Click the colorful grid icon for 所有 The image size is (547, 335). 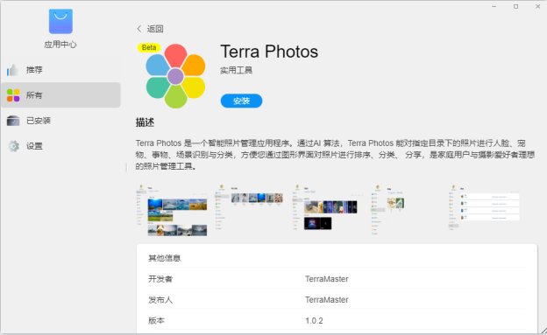point(13,95)
